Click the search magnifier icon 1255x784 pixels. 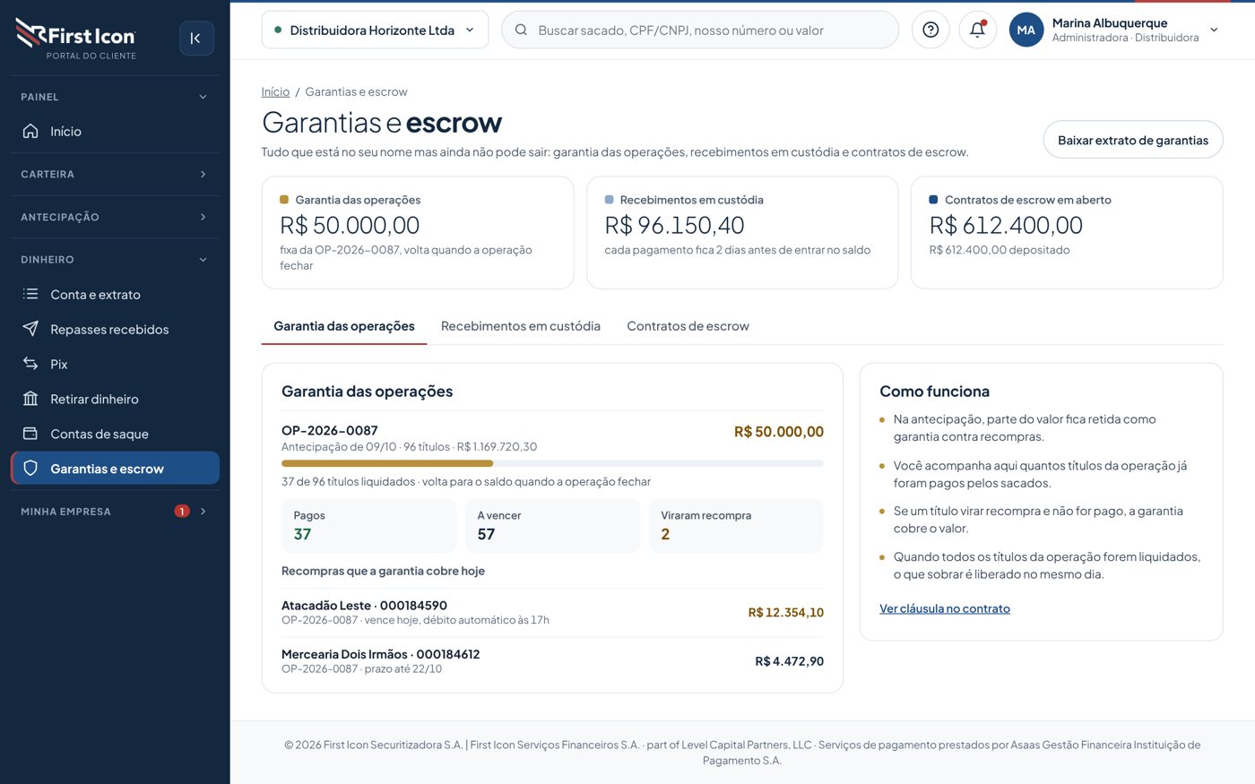coord(521,30)
